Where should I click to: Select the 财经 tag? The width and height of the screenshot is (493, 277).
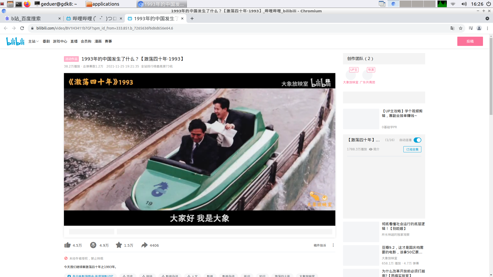point(147,276)
